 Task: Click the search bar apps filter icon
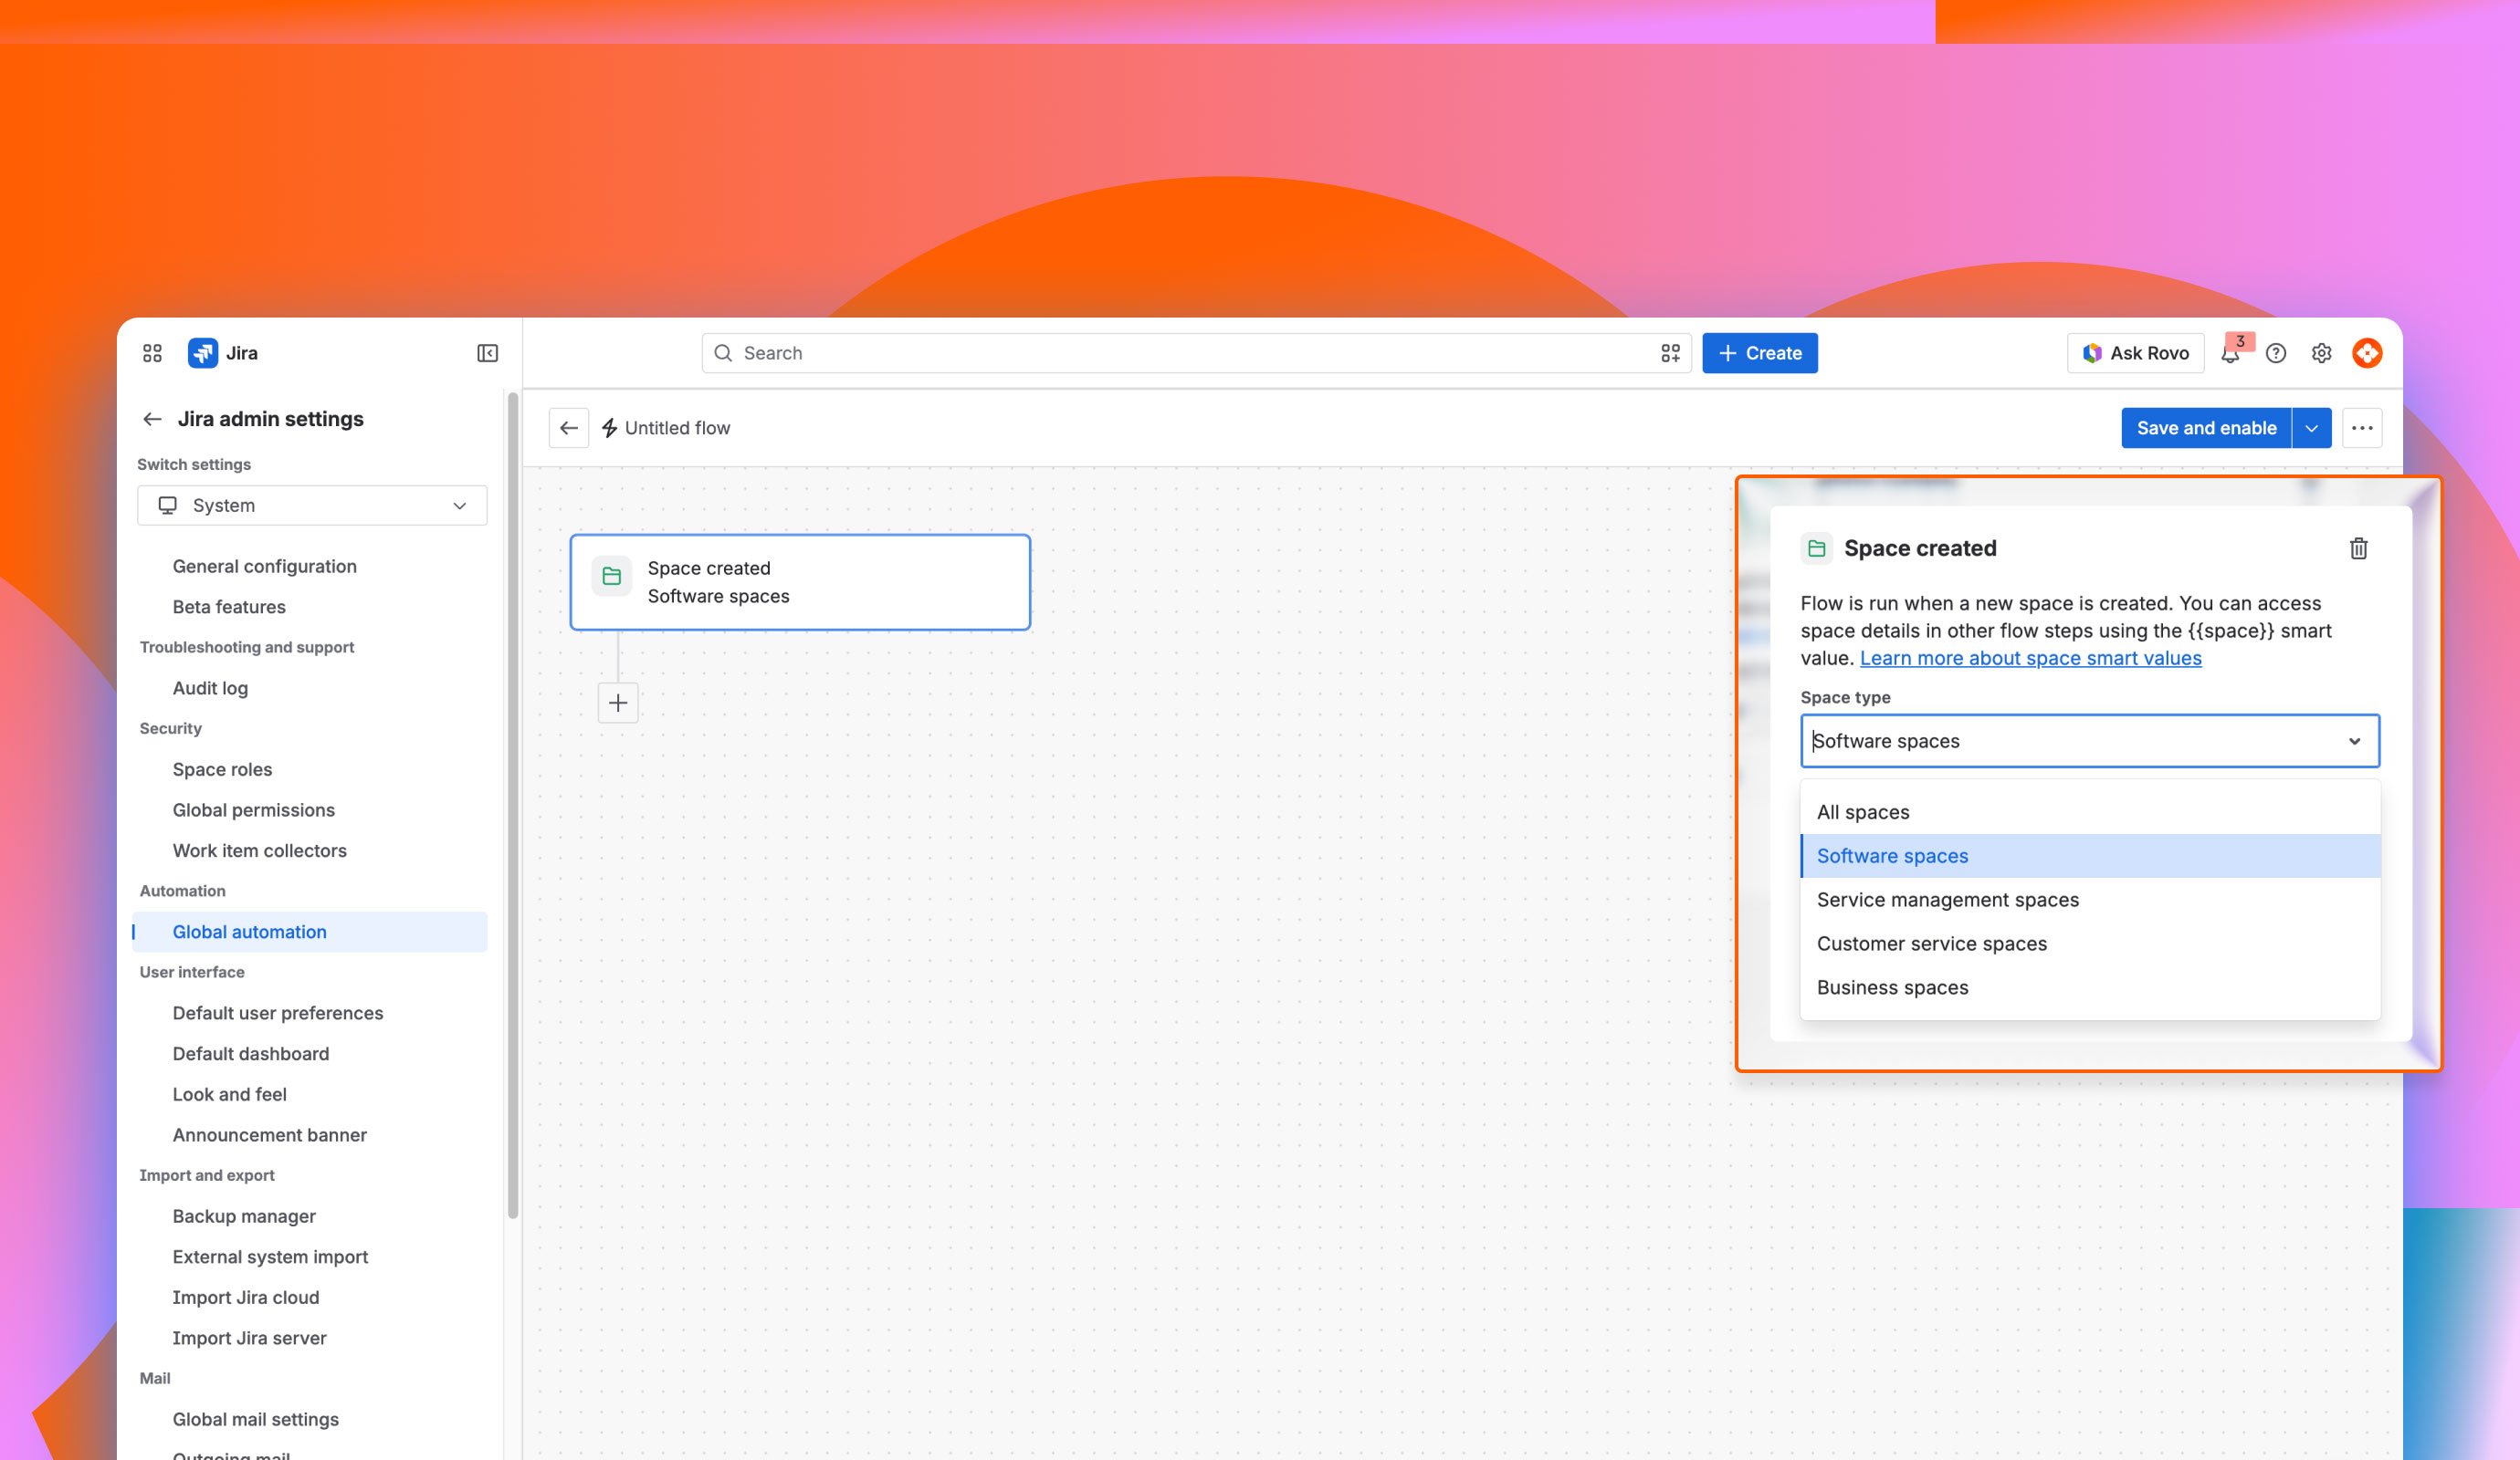click(1670, 353)
